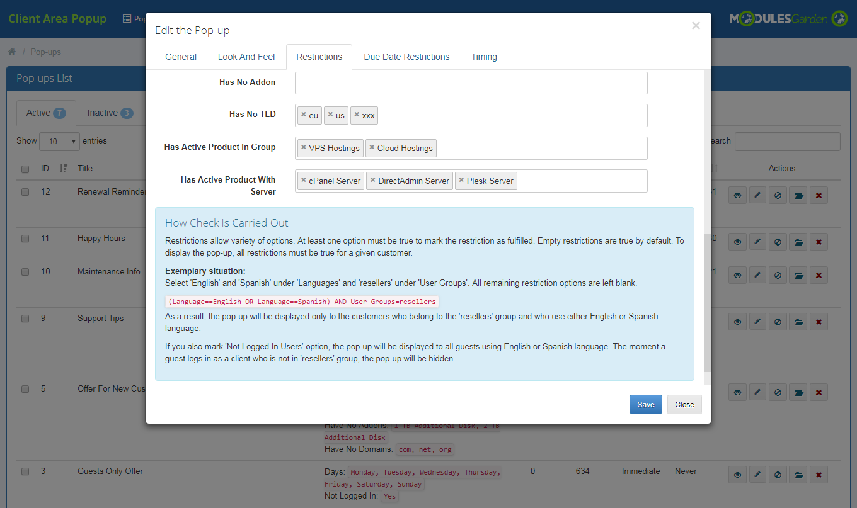The image size is (857, 508).
Task: Tick checkbox for pop-up ID 5
Action: click(25, 389)
